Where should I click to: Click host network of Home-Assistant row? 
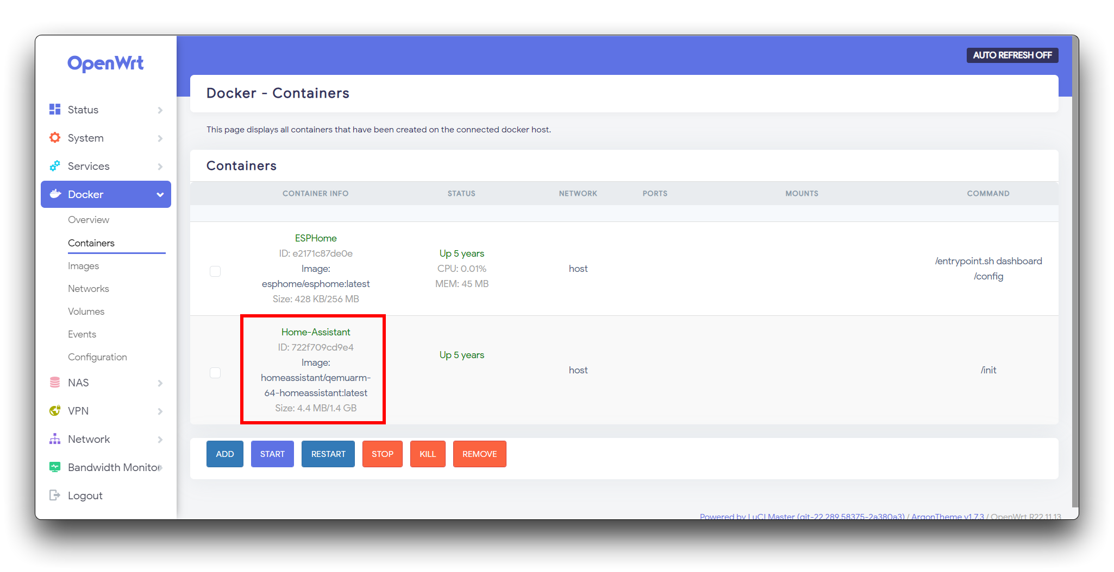(x=578, y=370)
